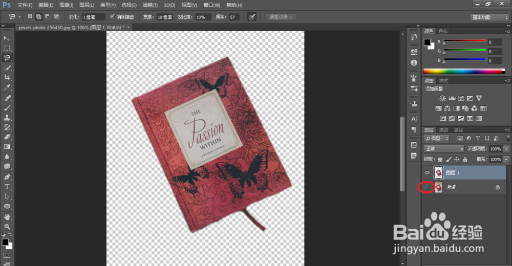Image resolution: width=512 pixels, height=266 pixels.
Task: Select the Crop tool
Action: (x=7, y=77)
